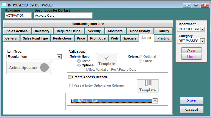
Task: Click the DBT PASSES Category field text
Action: click(189, 41)
